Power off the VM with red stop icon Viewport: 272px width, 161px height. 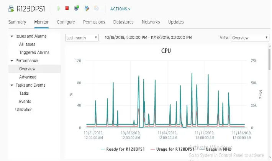tap(67, 8)
